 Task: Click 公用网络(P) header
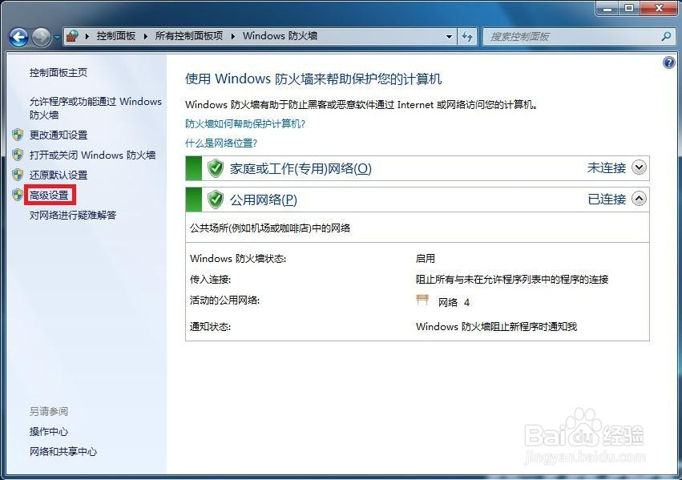pyautogui.click(x=263, y=200)
